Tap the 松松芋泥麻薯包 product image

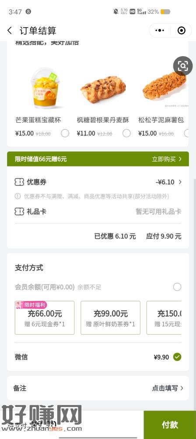coord(164,86)
